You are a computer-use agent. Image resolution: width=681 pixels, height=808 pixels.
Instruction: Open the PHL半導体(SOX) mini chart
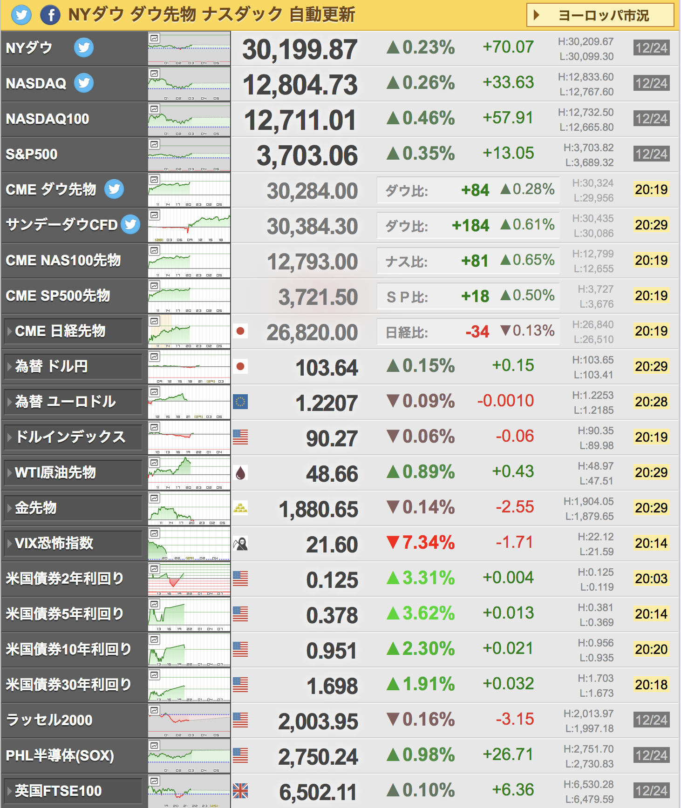(189, 756)
